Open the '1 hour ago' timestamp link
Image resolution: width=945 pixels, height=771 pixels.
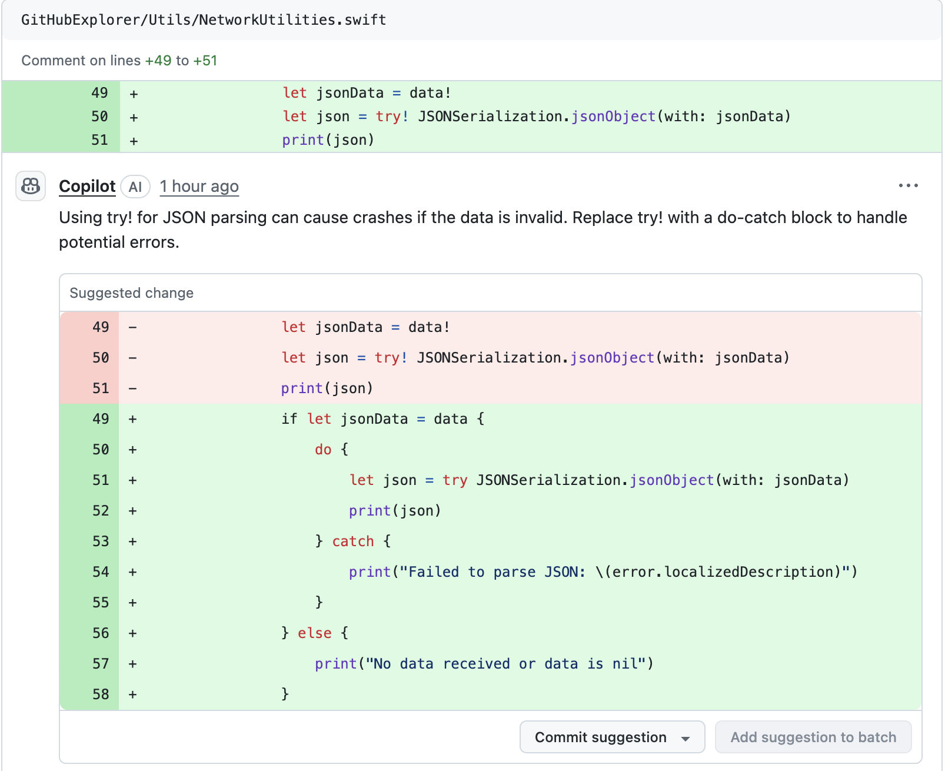(199, 187)
